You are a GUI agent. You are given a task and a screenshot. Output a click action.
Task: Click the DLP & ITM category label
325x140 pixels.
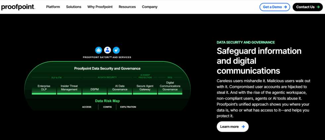(x=57, y=78)
